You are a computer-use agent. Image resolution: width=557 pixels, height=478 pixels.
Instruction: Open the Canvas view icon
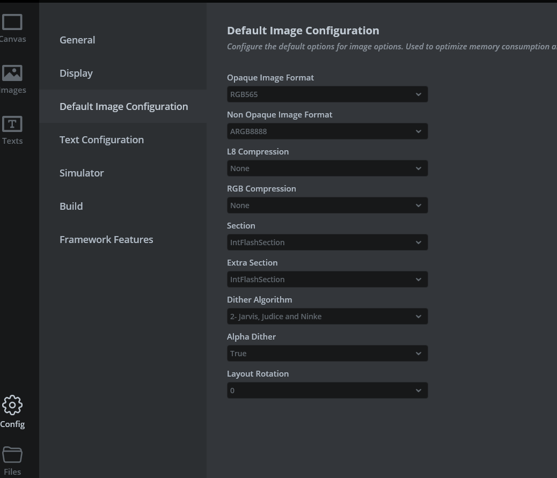12,23
